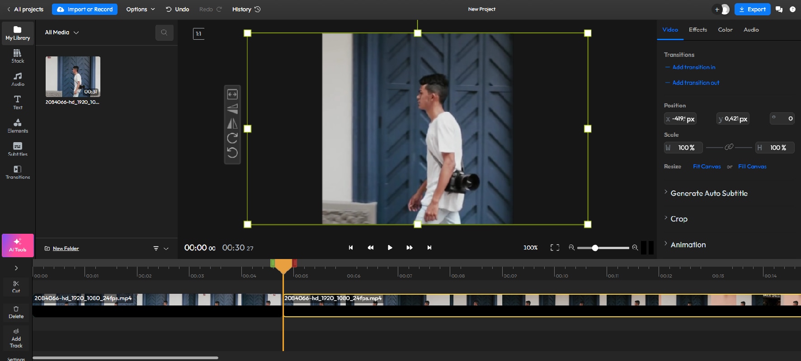Select the video thumbnail in the library

(73, 77)
